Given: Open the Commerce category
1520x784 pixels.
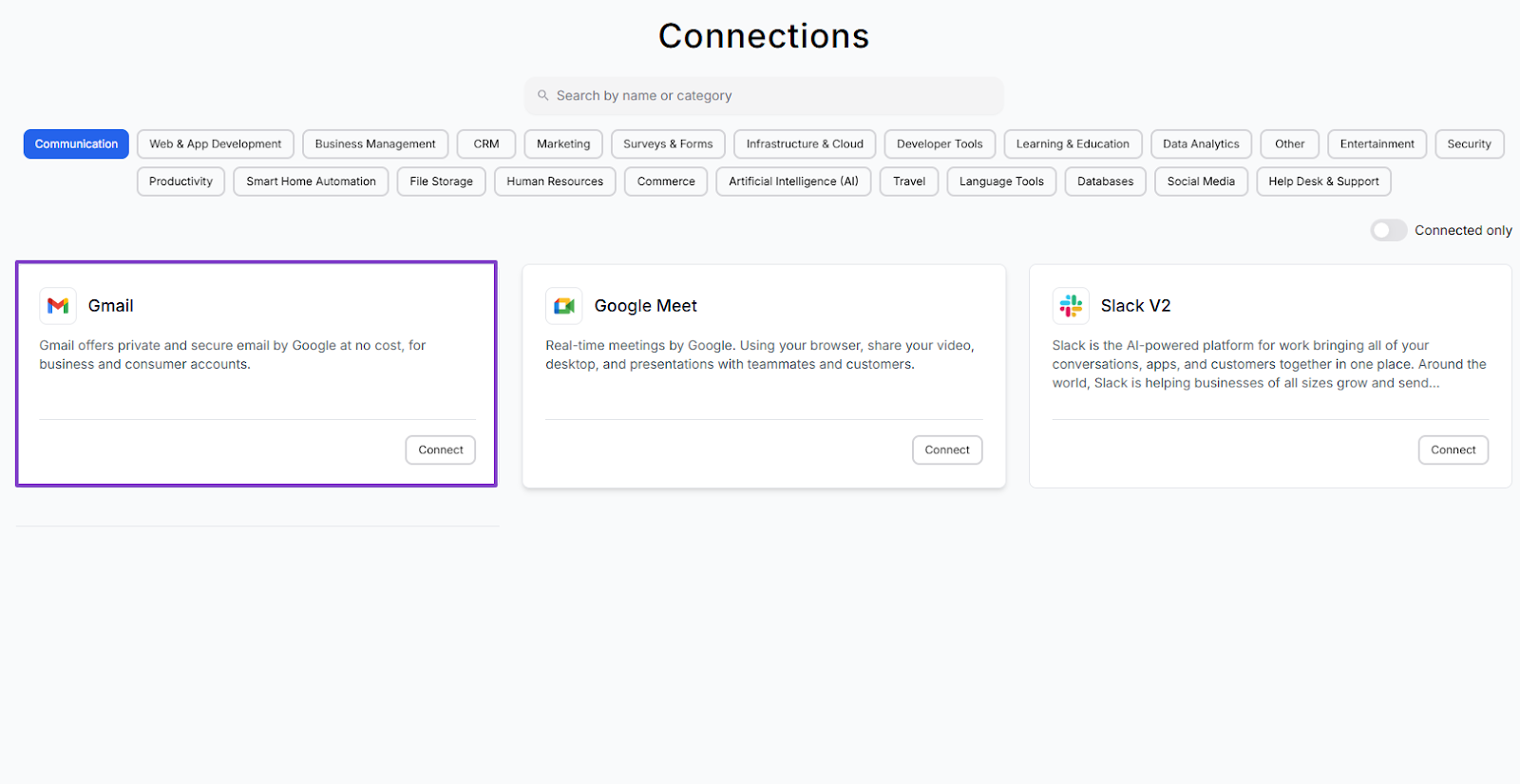Looking at the screenshot, I should (666, 182).
